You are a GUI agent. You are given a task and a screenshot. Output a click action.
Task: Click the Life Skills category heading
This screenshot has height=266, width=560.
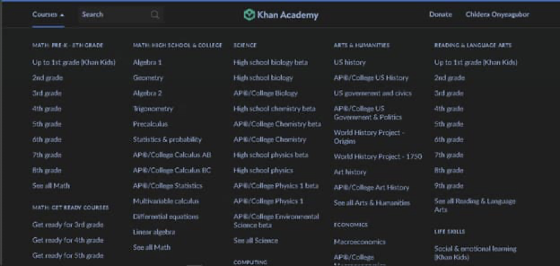point(450,231)
